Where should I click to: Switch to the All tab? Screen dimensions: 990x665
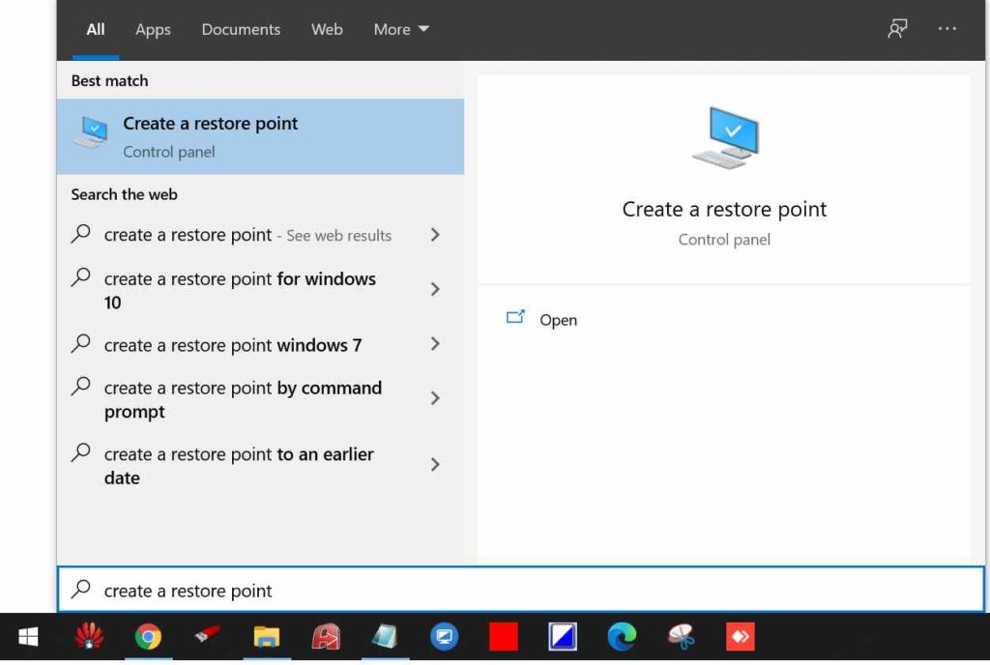tap(96, 30)
